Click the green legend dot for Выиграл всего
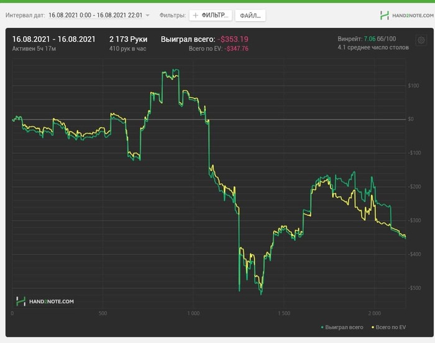The width and height of the screenshot is (435, 343). pyautogui.click(x=322, y=327)
